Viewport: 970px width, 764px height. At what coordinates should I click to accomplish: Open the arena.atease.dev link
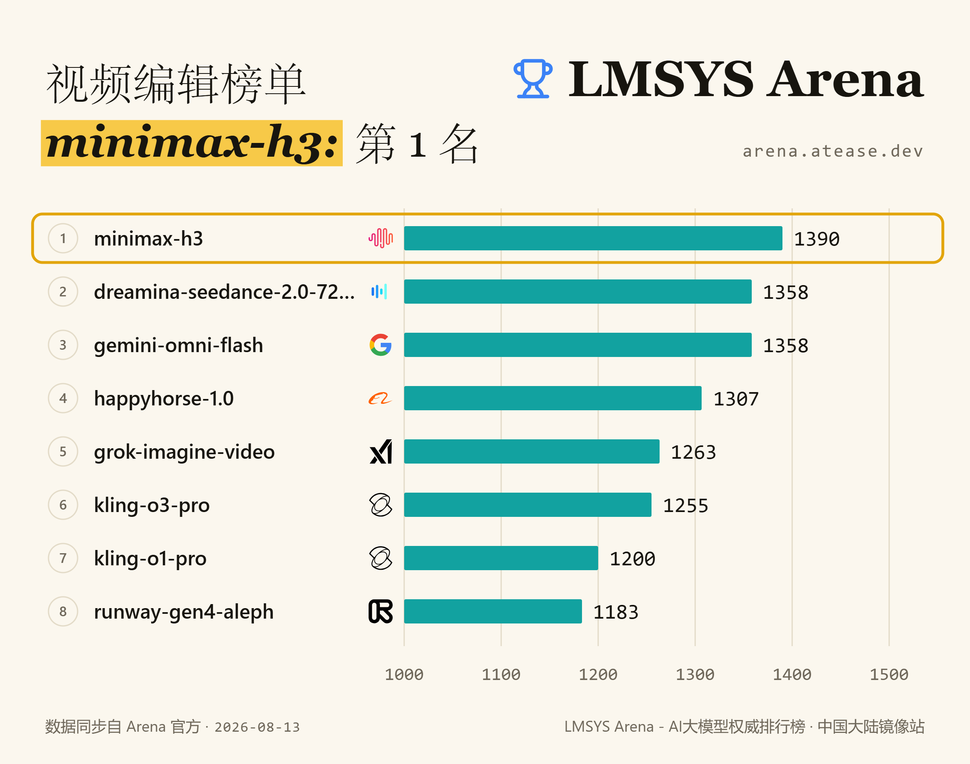pyautogui.click(x=833, y=151)
